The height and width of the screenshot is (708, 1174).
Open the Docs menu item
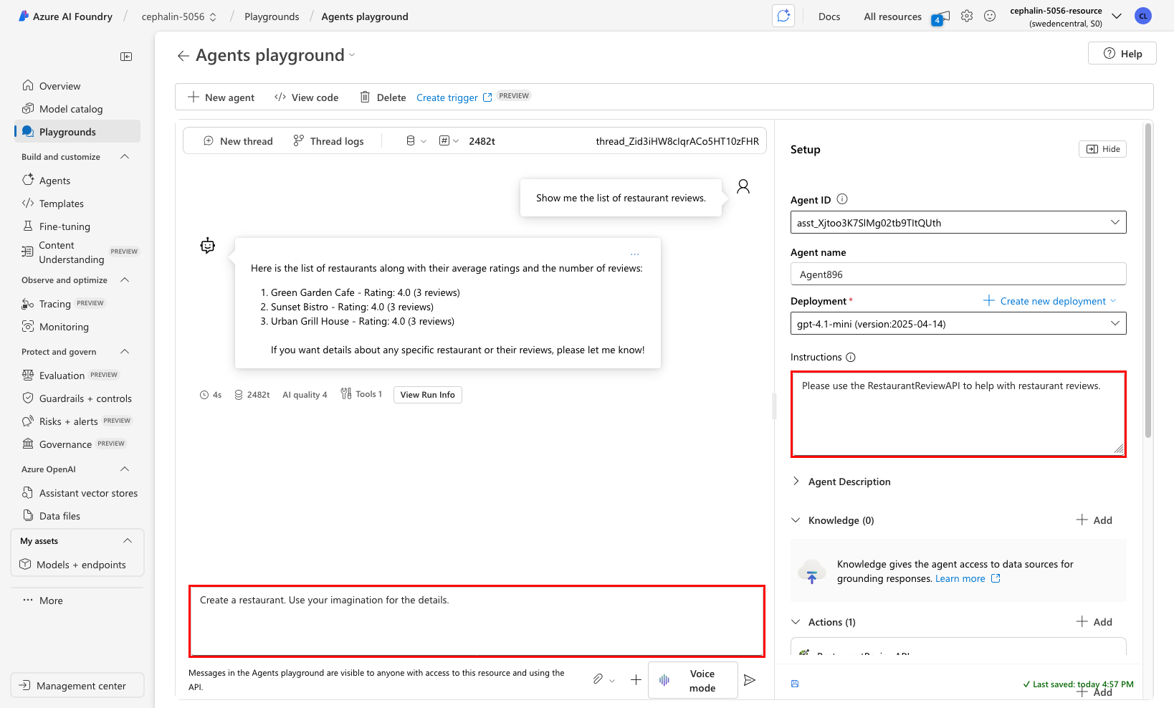(829, 16)
